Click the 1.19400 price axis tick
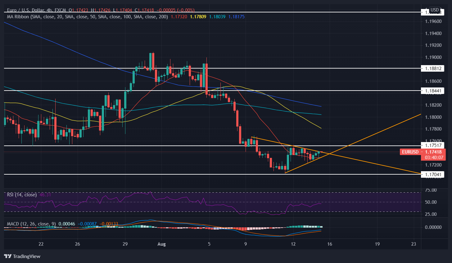The width and height of the screenshot is (452, 263). (433, 33)
